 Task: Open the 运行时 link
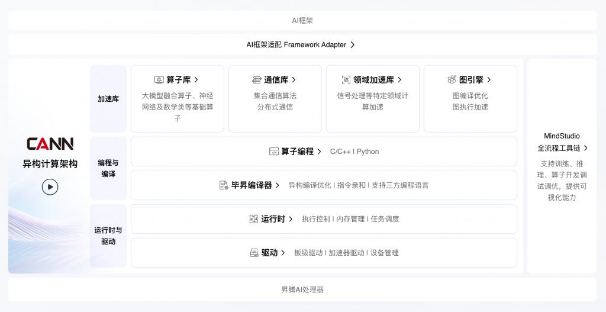pos(273,219)
